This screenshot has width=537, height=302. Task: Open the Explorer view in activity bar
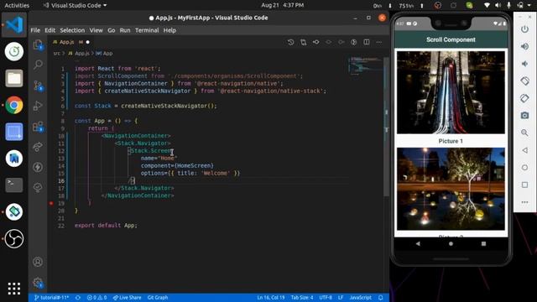coord(38,44)
